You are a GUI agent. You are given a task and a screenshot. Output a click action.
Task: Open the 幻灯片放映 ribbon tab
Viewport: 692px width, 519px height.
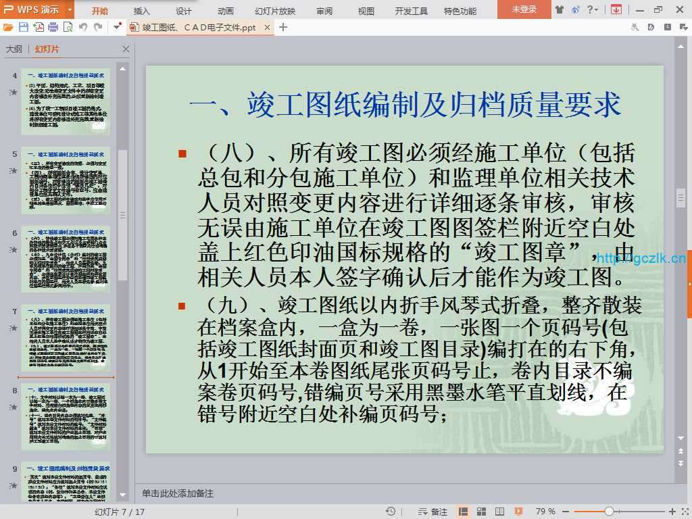pos(275,11)
